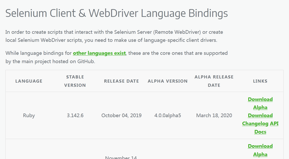Select the March 18, 2020 date cell

[x=214, y=115]
